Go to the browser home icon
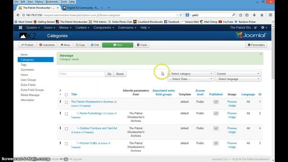This screenshot has height=162, width=288. pos(262,15)
